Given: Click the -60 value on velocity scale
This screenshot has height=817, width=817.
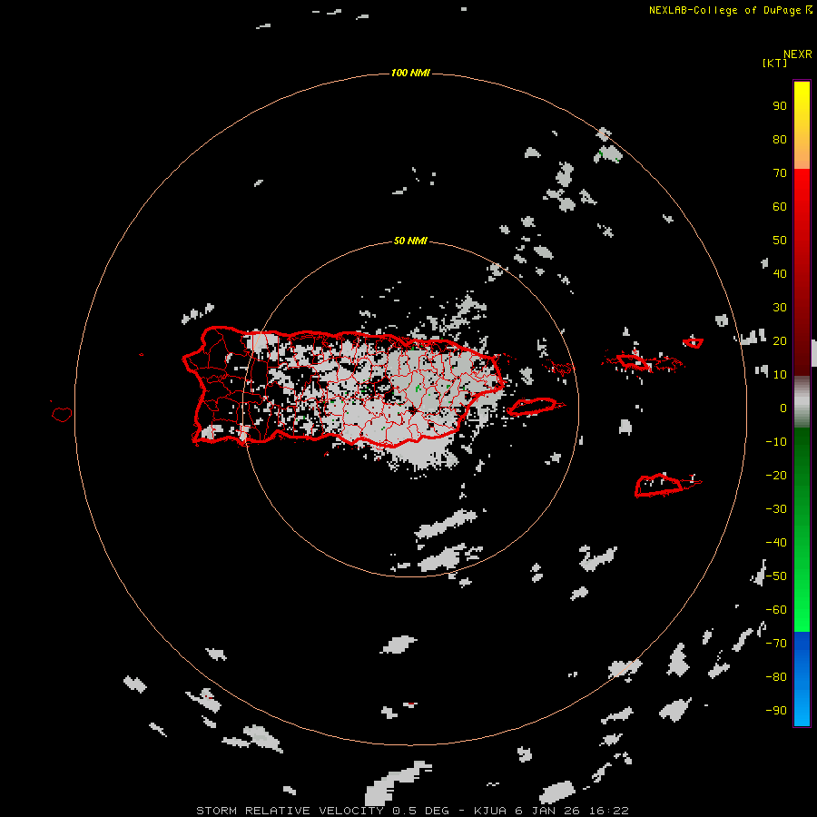Looking at the screenshot, I should [x=776, y=610].
